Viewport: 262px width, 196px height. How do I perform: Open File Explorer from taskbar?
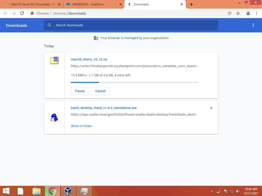(x=37, y=191)
